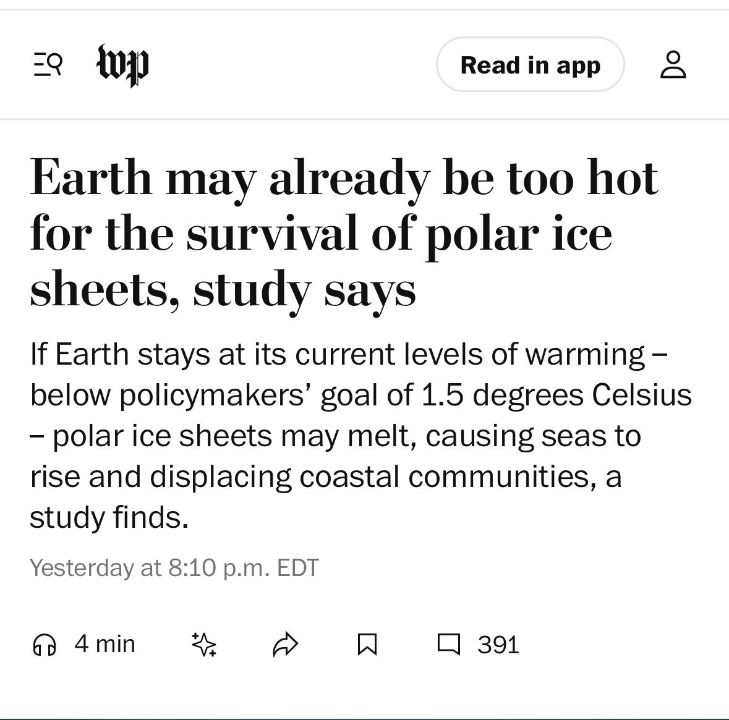Open the AI summary sparkle icon
The image size is (729, 720).
(204, 645)
